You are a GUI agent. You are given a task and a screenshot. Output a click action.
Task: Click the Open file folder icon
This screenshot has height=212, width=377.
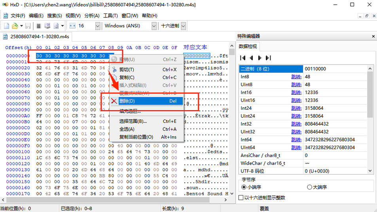click(15, 26)
